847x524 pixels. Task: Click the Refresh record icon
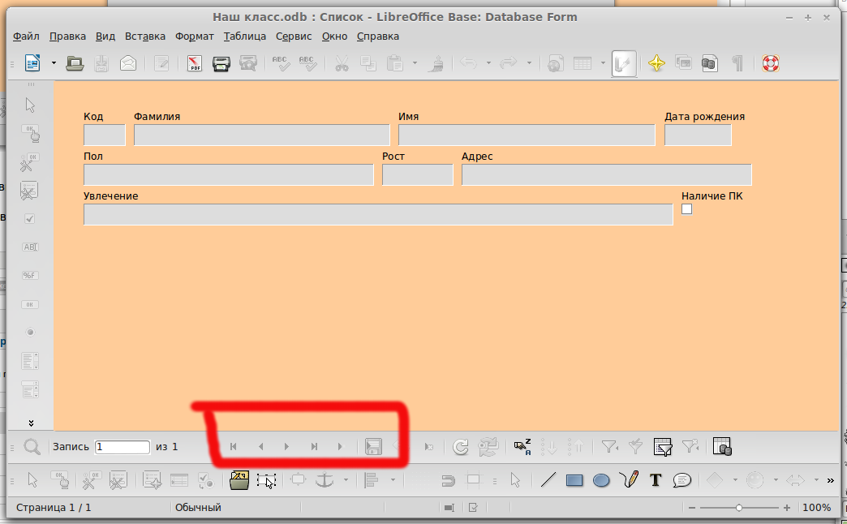(460, 446)
